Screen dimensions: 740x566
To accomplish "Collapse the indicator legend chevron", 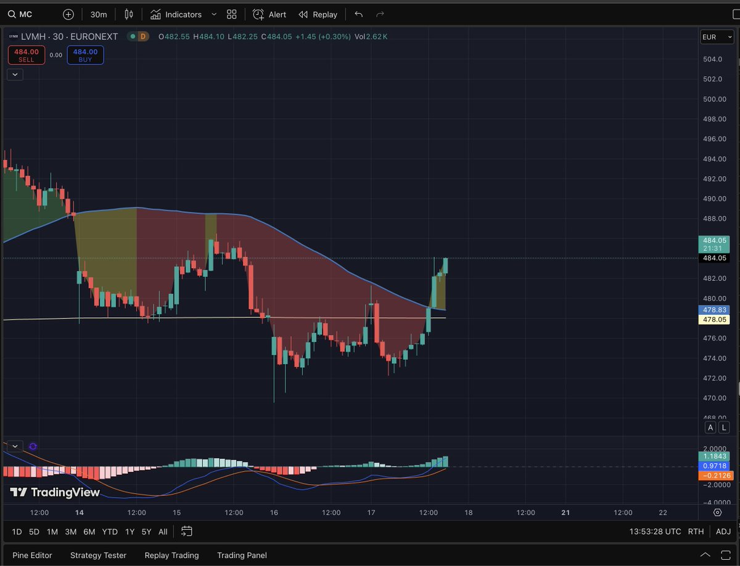I will click(15, 75).
